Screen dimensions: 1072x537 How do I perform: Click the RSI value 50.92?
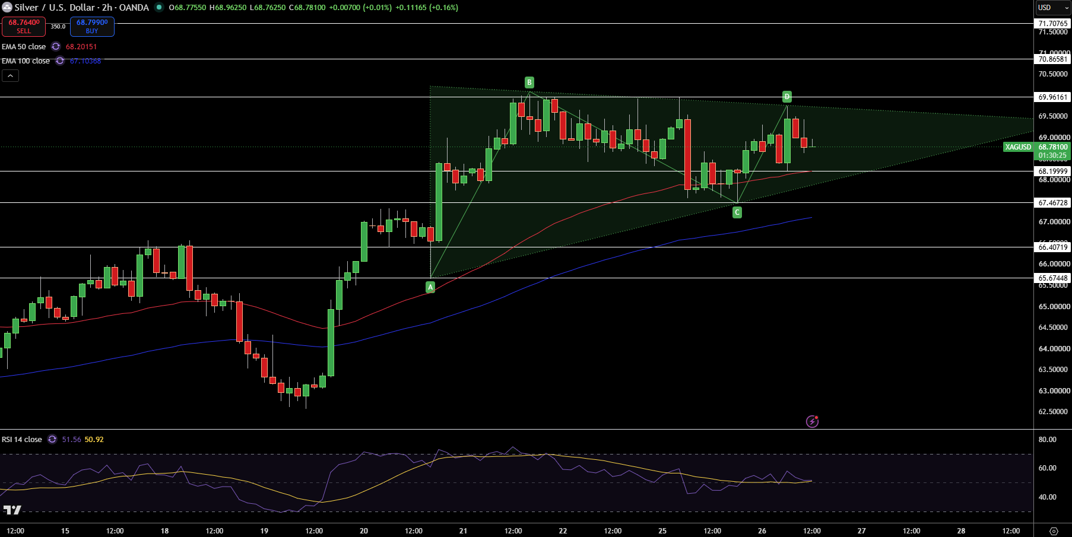pyautogui.click(x=94, y=439)
